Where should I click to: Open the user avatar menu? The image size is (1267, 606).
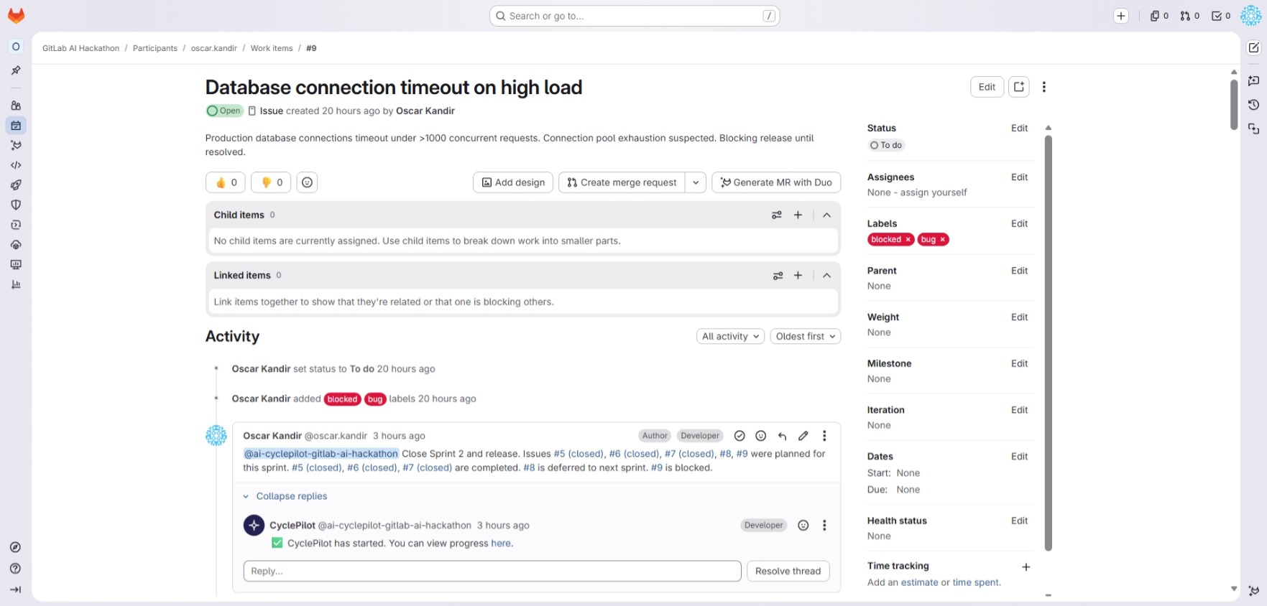[1251, 16]
